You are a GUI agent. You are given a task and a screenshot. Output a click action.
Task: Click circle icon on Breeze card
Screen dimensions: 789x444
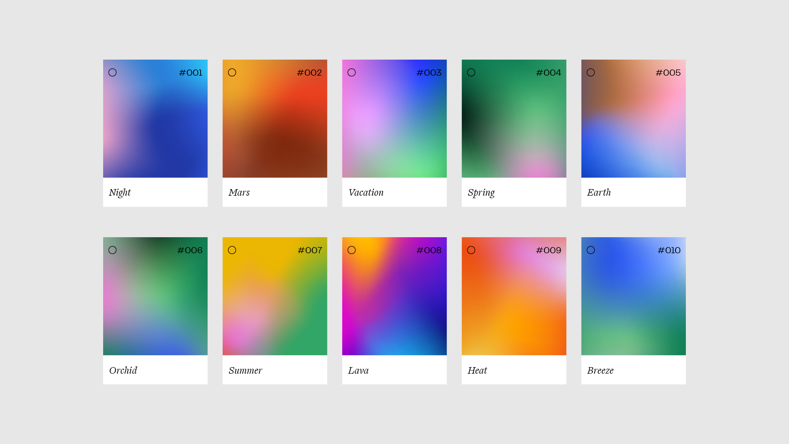591,250
